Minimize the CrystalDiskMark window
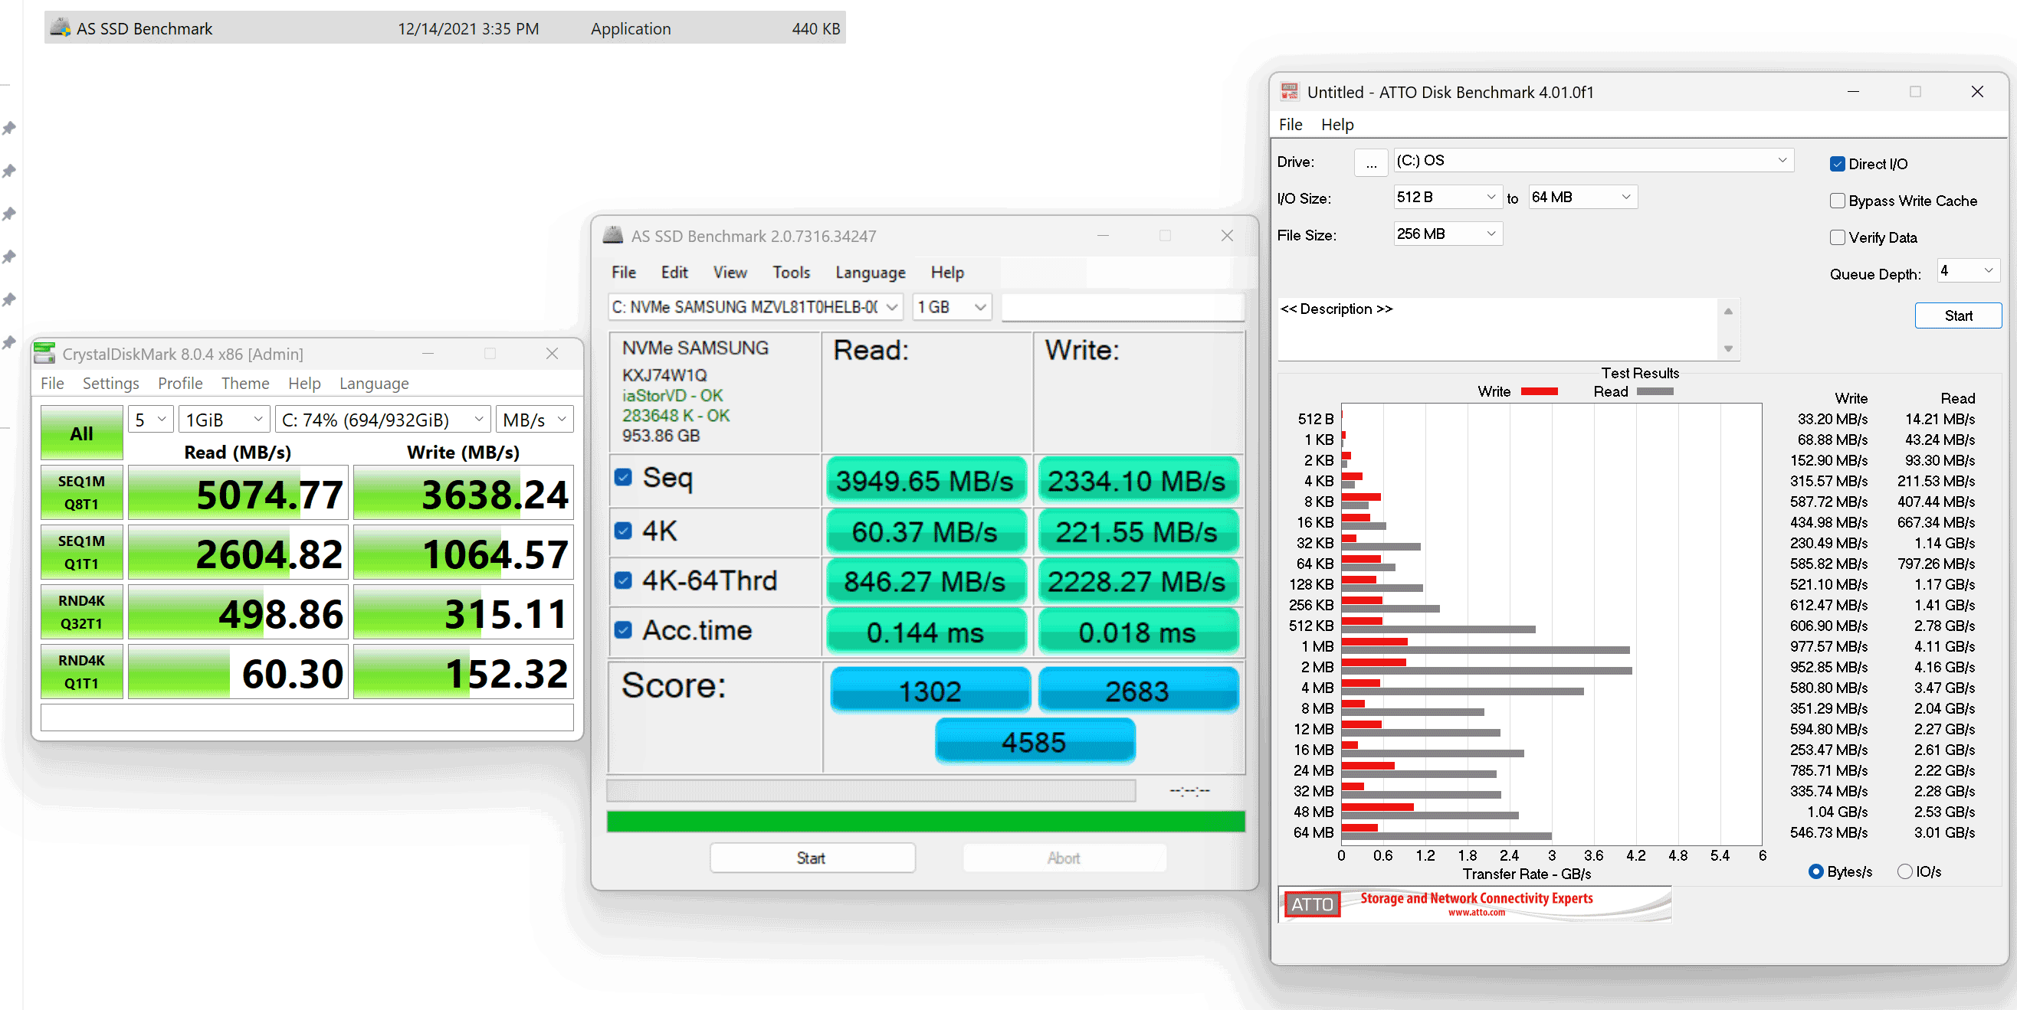This screenshot has width=2017, height=1010. (x=428, y=354)
